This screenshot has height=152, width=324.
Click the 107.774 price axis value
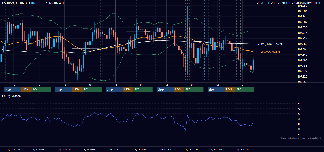[302, 33]
